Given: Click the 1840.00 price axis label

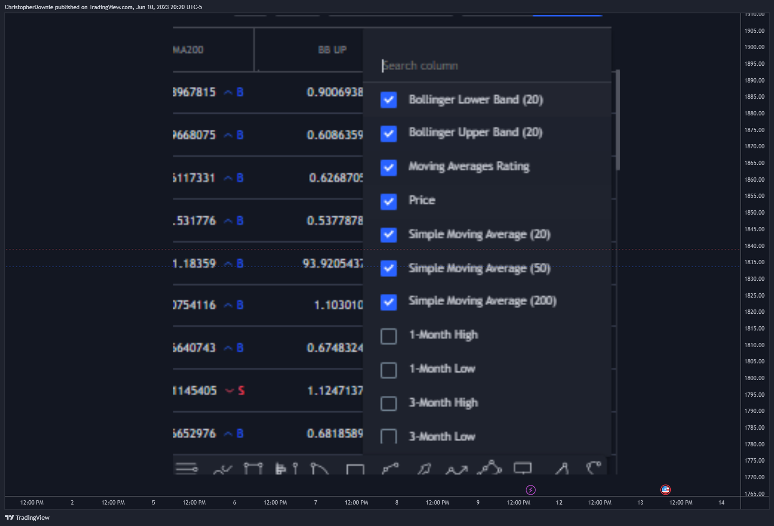Looking at the screenshot, I should [x=754, y=246].
